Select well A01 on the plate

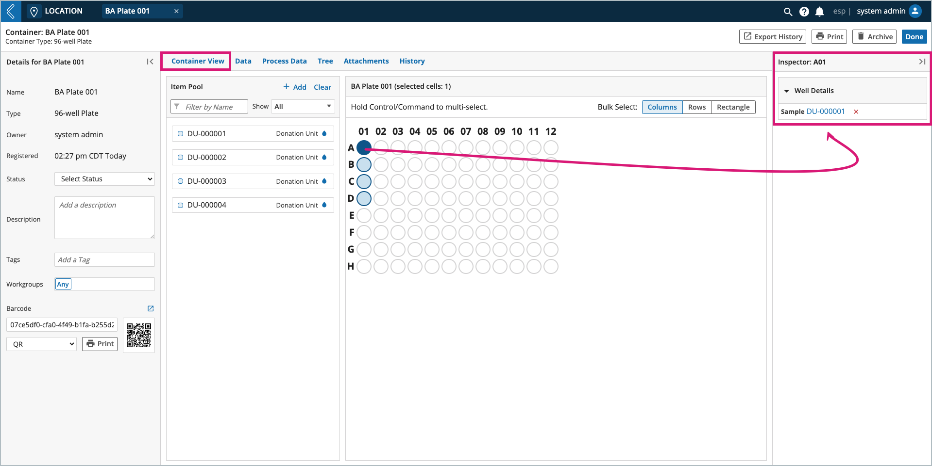coord(364,147)
